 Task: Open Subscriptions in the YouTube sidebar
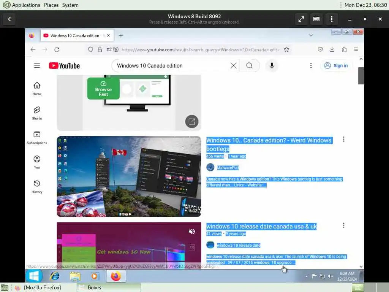pos(37,138)
